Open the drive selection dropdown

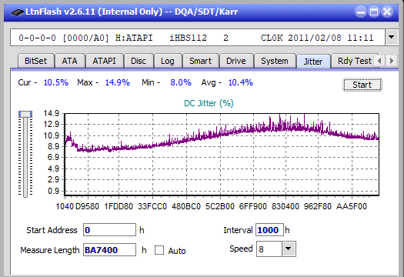click(x=392, y=38)
